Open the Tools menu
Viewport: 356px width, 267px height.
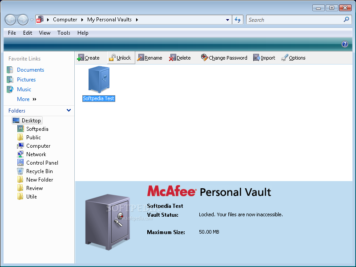[64, 33]
